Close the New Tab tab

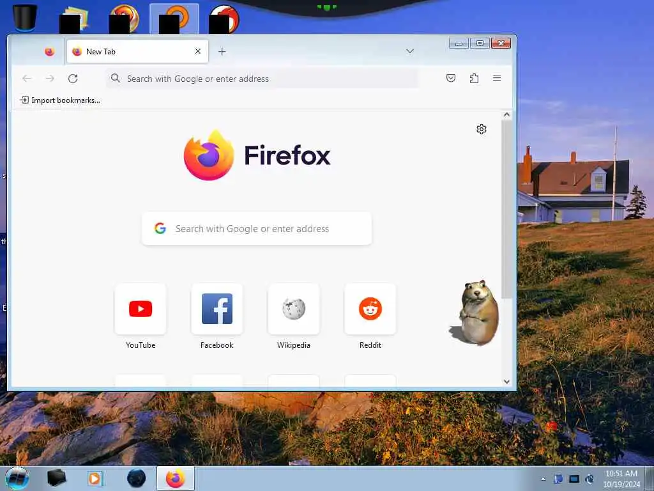coord(198,51)
